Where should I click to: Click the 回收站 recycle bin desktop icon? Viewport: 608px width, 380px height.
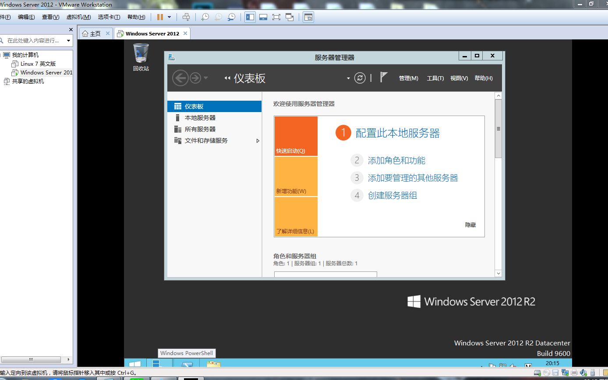[141, 57]
